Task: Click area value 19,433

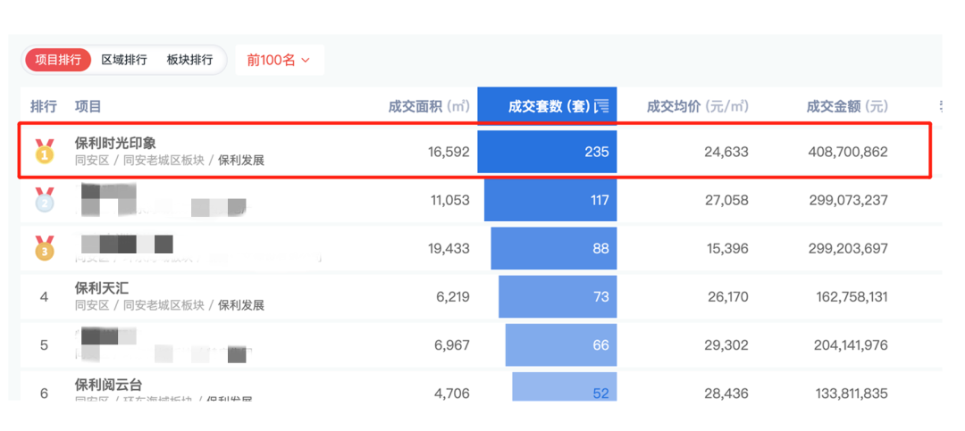Action: click(x=449, y=248)
